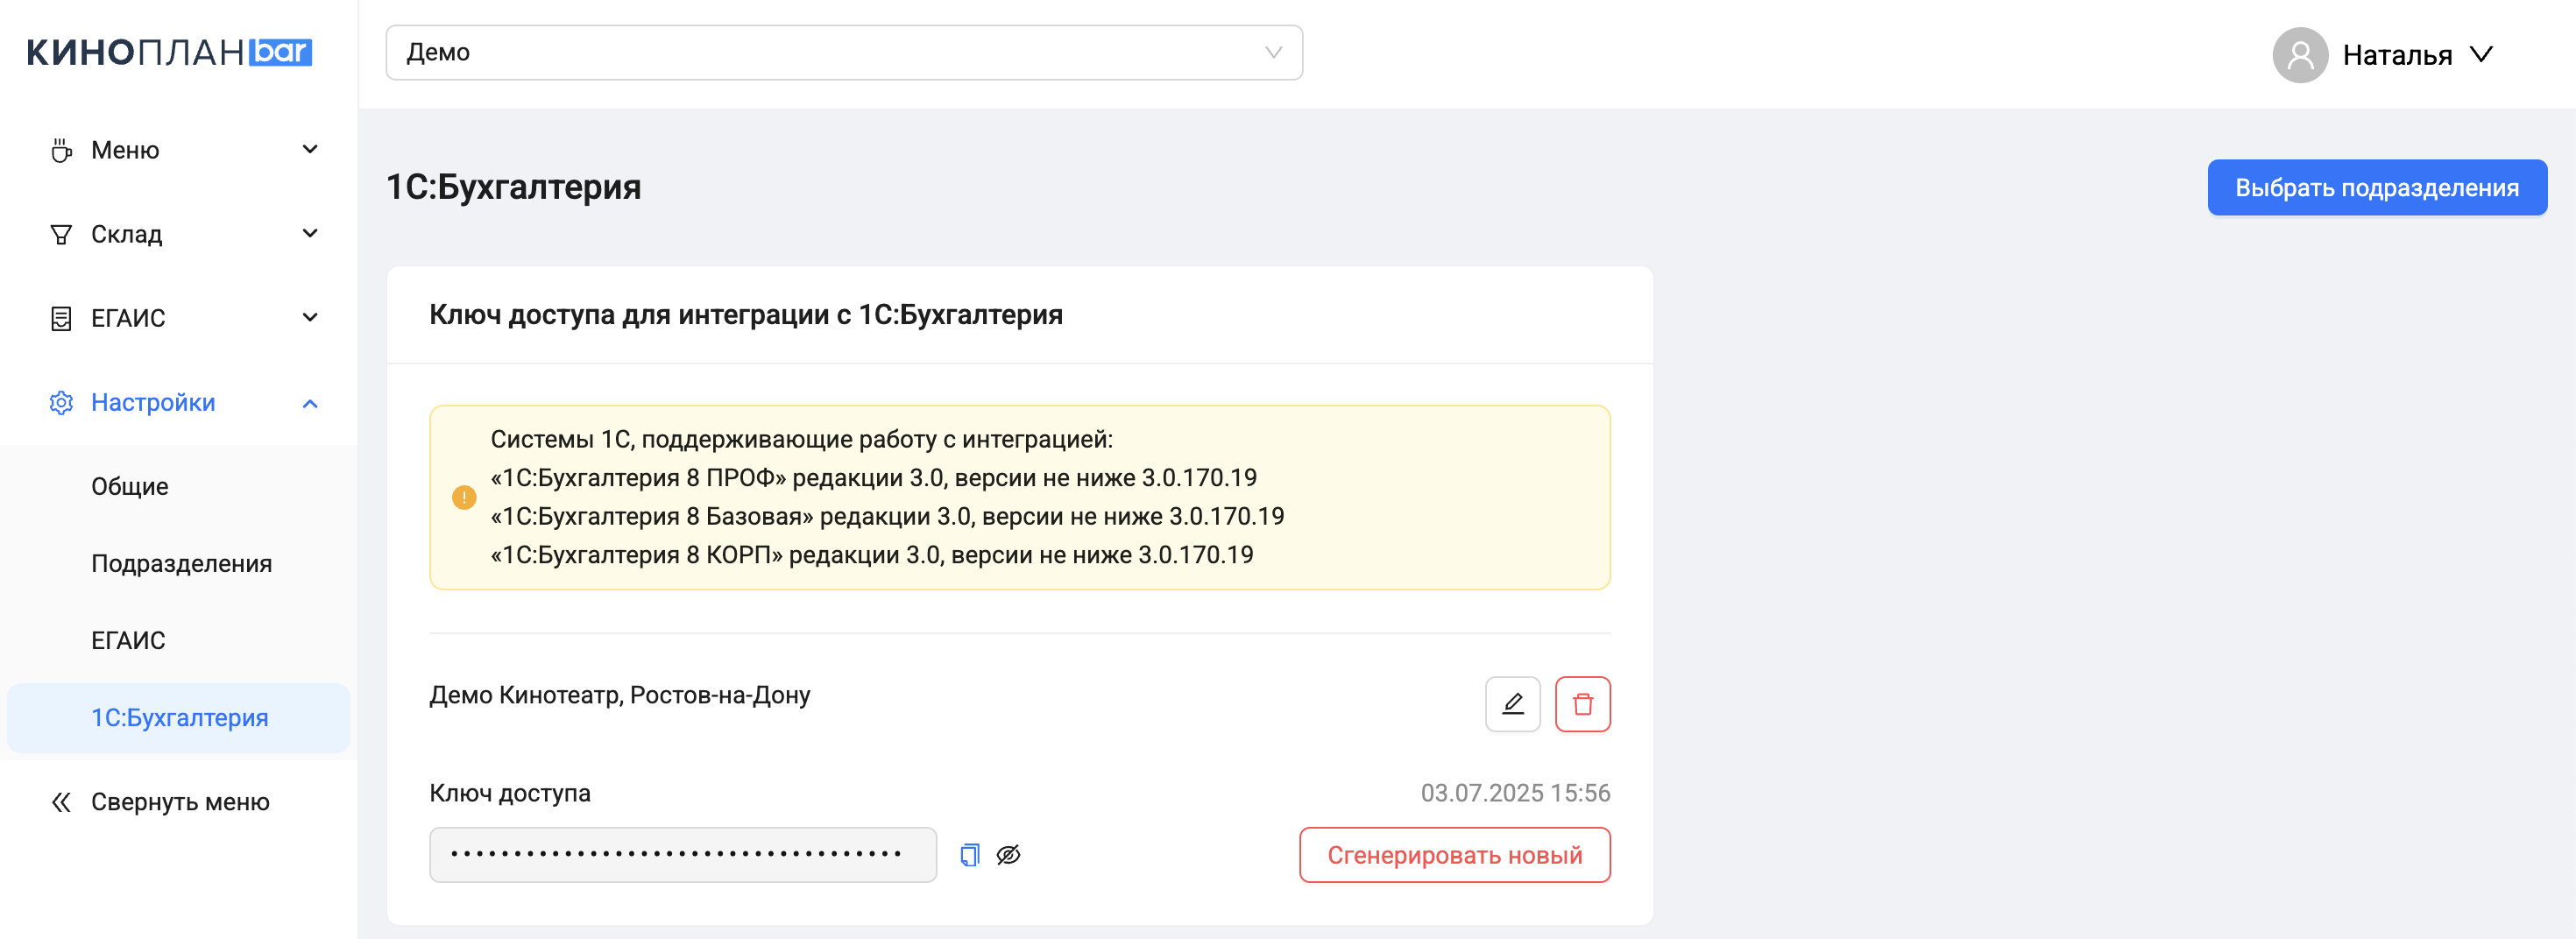
Task: Click the masked access key field
Action: [x=682, y=855]
